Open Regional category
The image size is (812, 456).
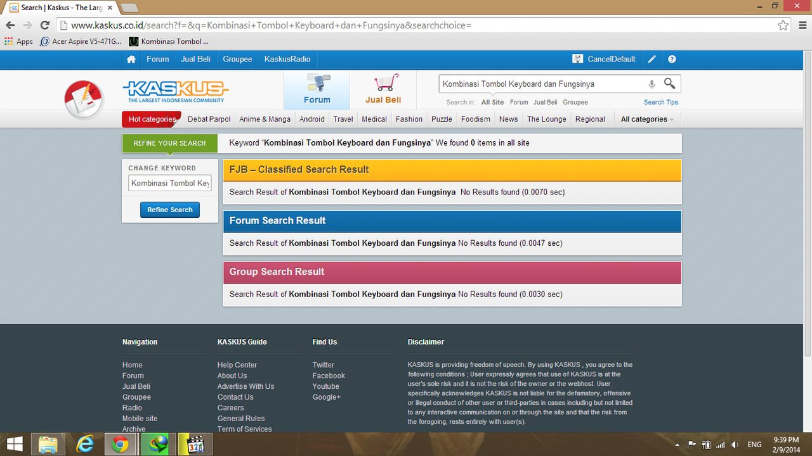tap(590, 119)
